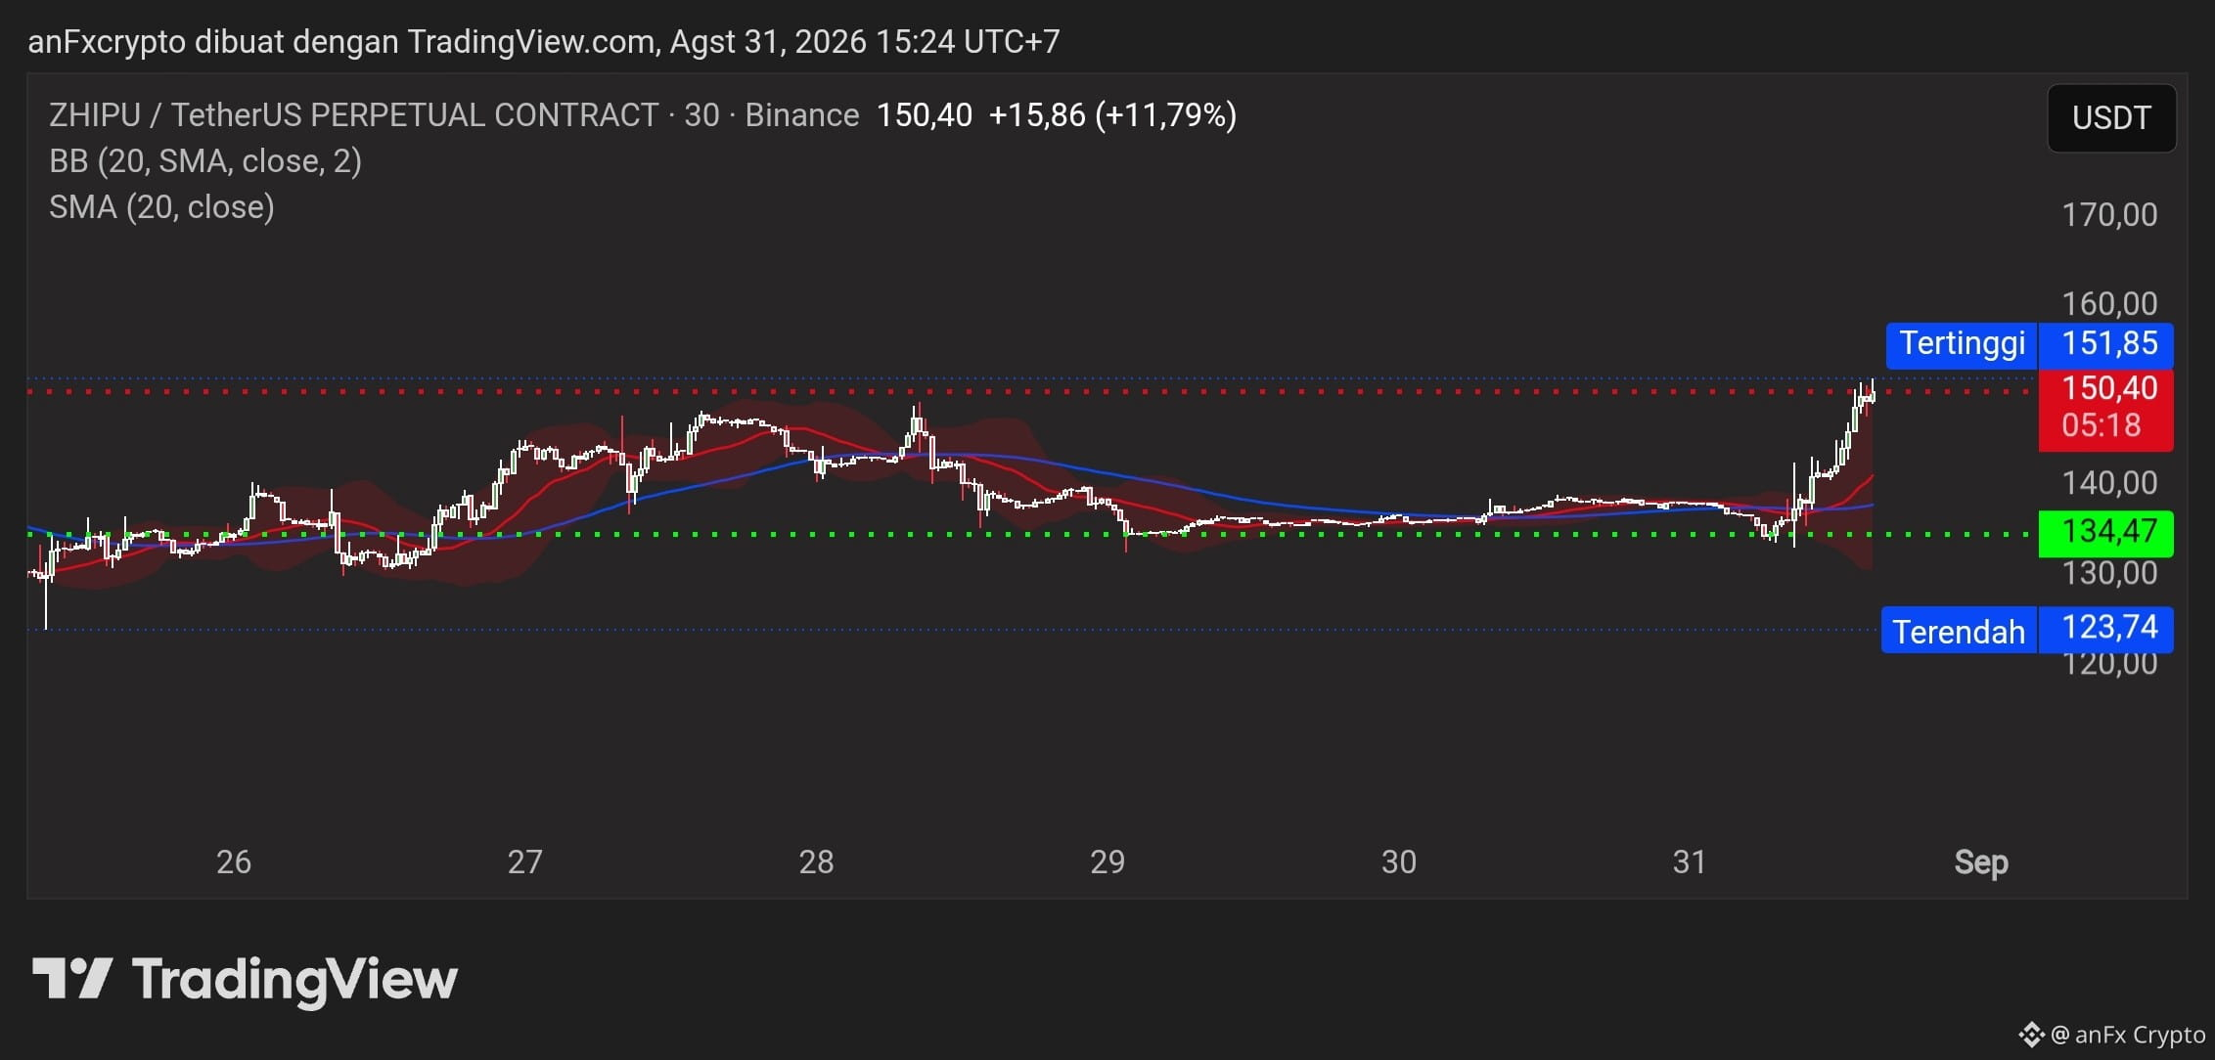Click the Sep month label on the time axis
The height and width of the screenshot is (1060, 2215).
(x=1981, y=863)
